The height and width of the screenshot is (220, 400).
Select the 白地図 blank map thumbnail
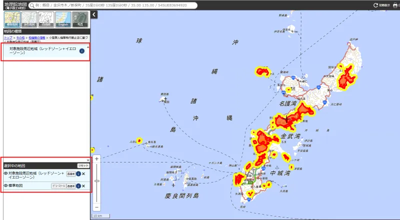[46, 19]
